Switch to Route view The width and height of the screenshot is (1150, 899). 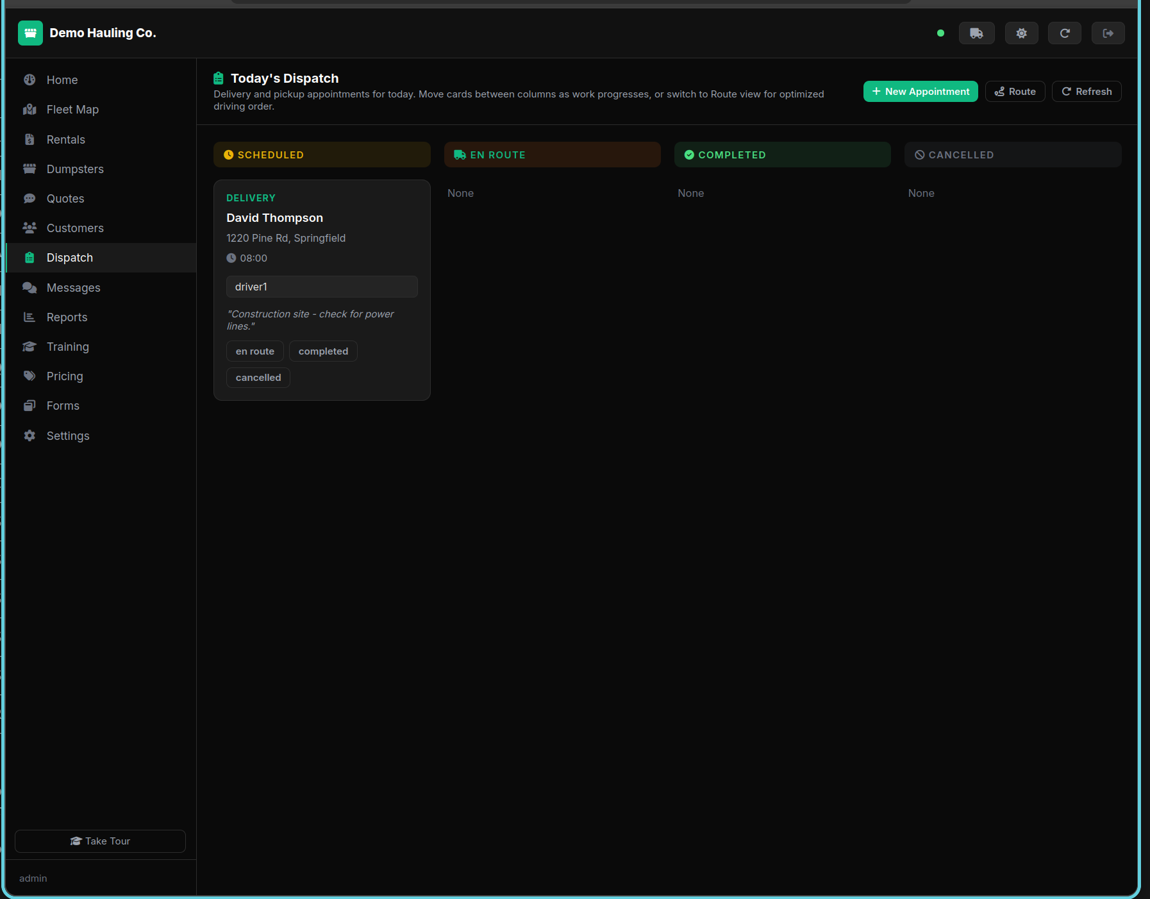1015,91
